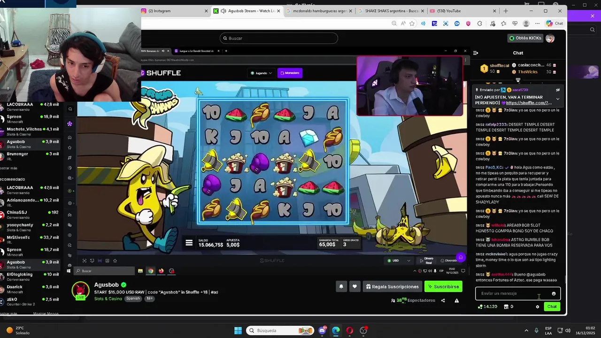
Task: Click taskbar microphone icon
Action: coord(536,330)
